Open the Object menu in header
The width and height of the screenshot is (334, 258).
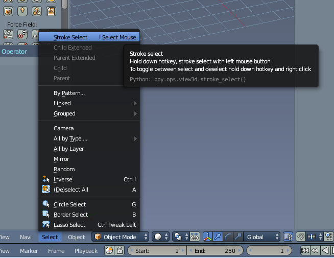click(77, 237)
